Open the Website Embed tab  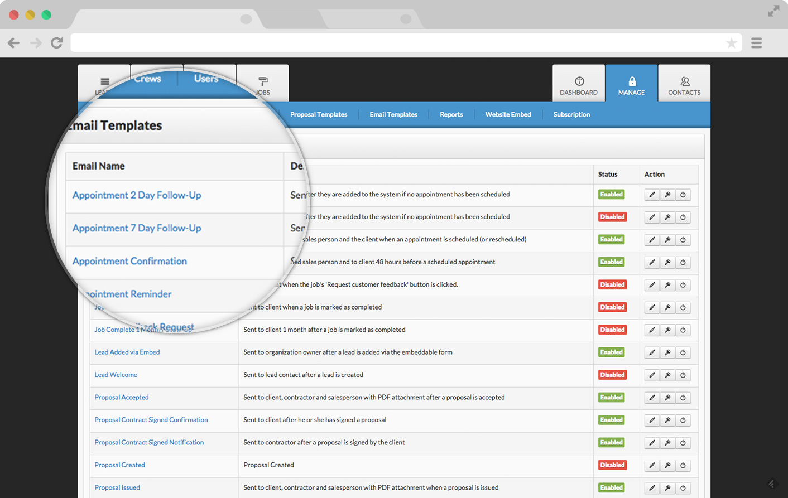pyautogui.click(x=508, y=114)
